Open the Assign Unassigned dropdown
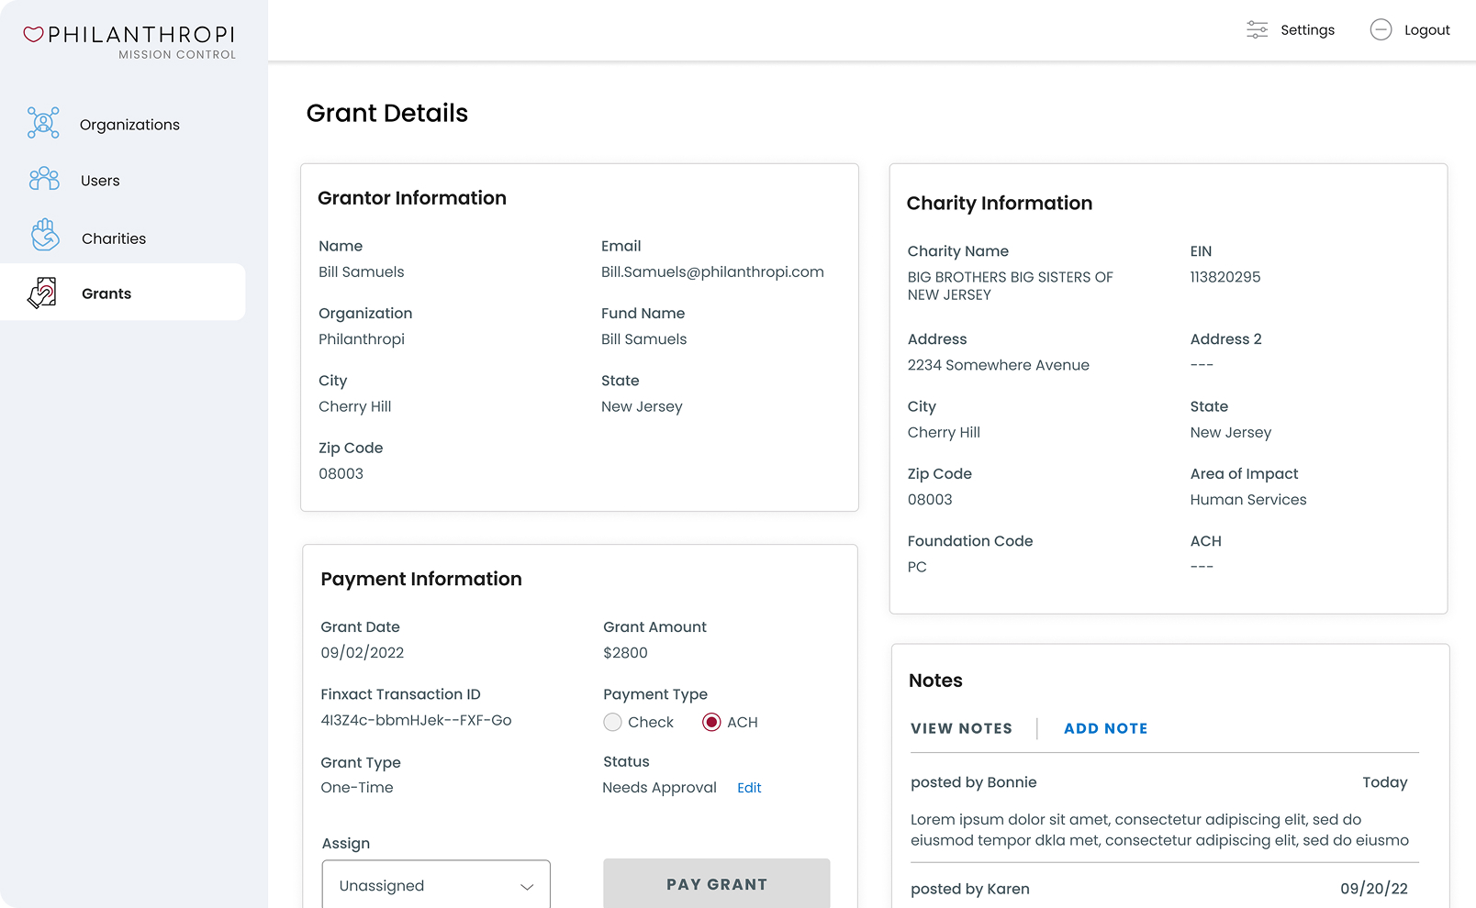Image resolution: width=1476 pixels, height=908 pixels. [436, 884]
